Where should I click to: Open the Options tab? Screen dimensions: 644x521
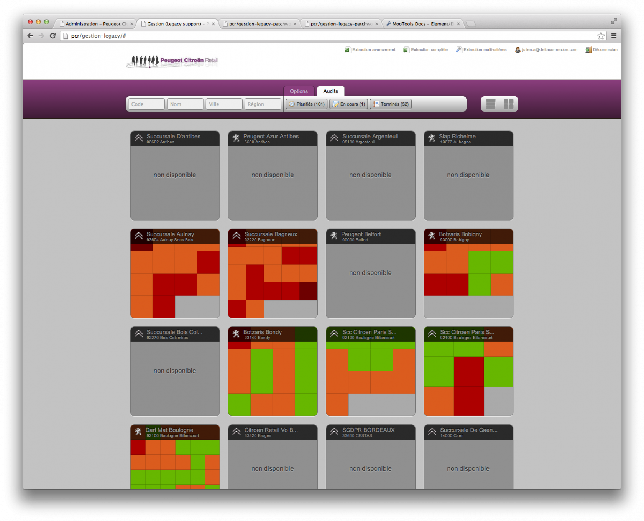click(x=299, y=91)
